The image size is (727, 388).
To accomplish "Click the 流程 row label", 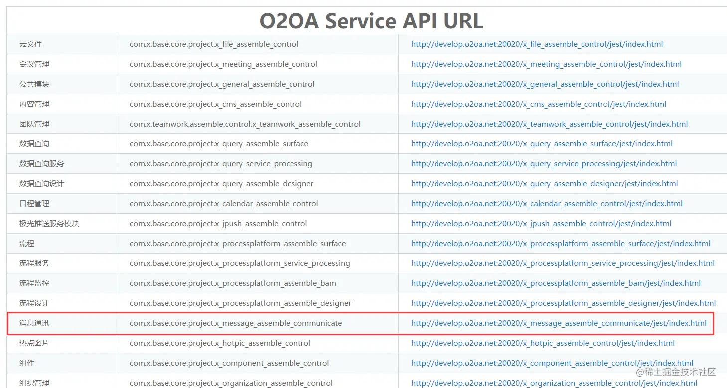I will pos(27,244).
